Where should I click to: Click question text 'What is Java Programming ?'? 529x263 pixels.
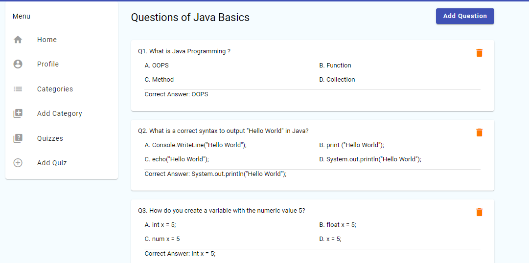tap(190, 51)
